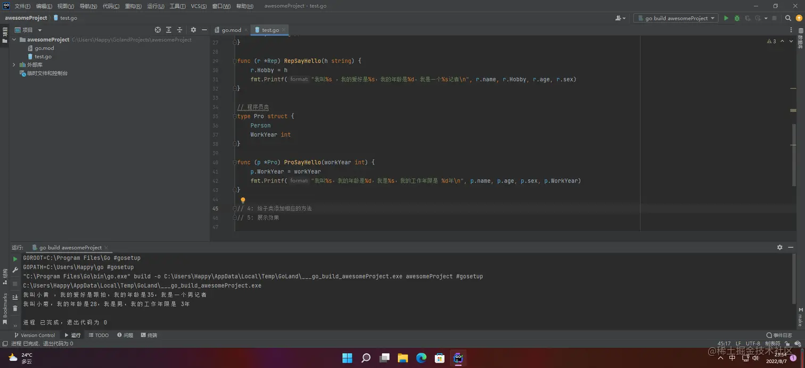Screen dimensions: 805x368
Task: Go to previous highlighted problem arrow
Action: pyautogui.click(x=782, y=41)
